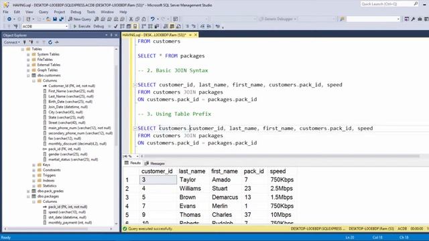The width and height of the screenshot is (429, 241).
Task: Expand the Graph Tables folder
Action: point(28,70)
